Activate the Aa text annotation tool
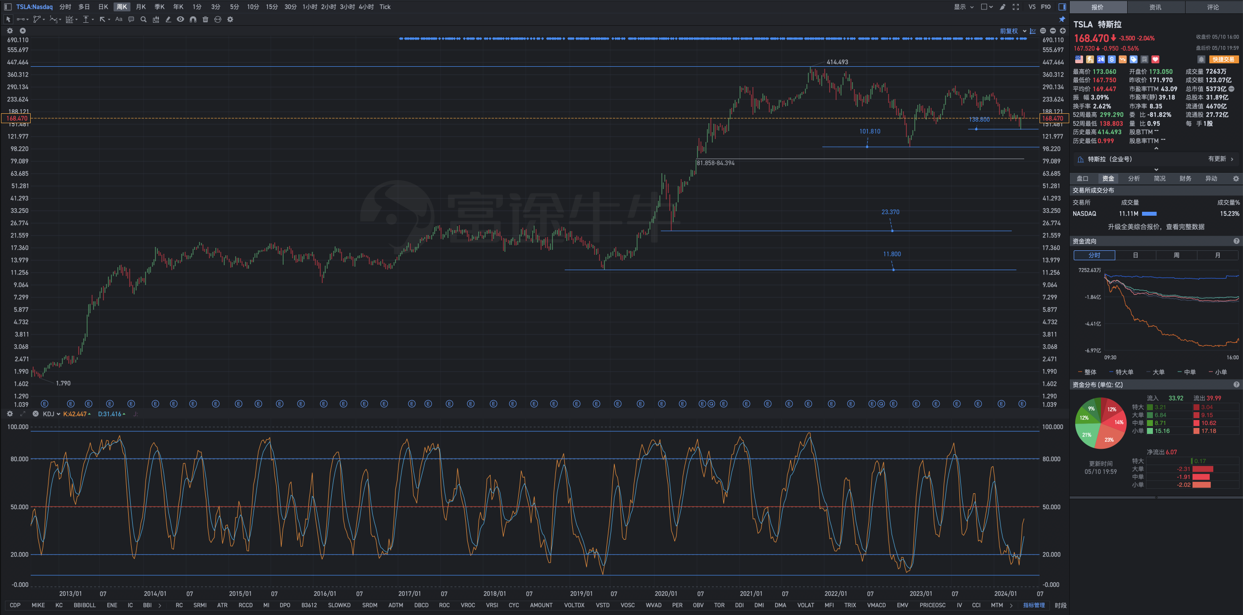The image size is (1243, 615). point(119,19)
